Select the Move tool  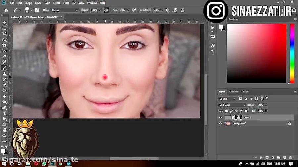point(5,23)
